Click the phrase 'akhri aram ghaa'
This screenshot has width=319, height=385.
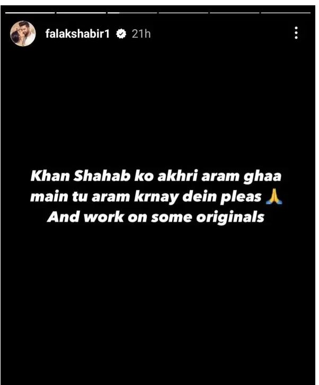click(x=219, y=177)
